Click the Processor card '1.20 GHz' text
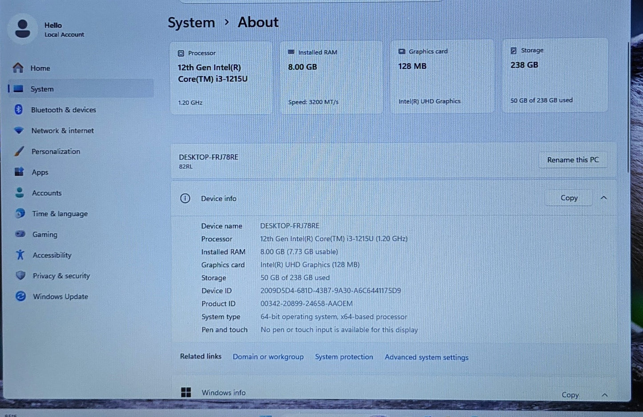 click(x=190, y=103)
